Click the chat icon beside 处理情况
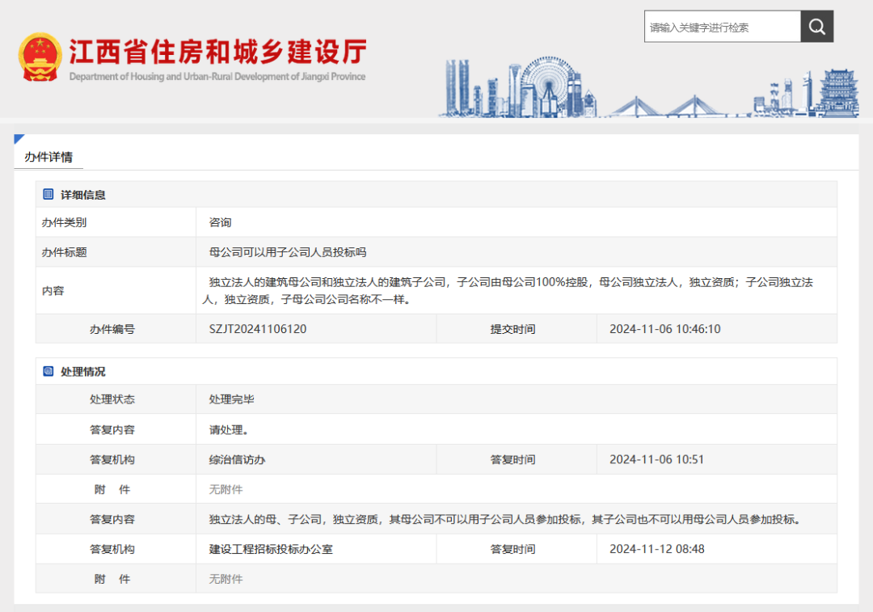873x612 pixels. [47, 370]
